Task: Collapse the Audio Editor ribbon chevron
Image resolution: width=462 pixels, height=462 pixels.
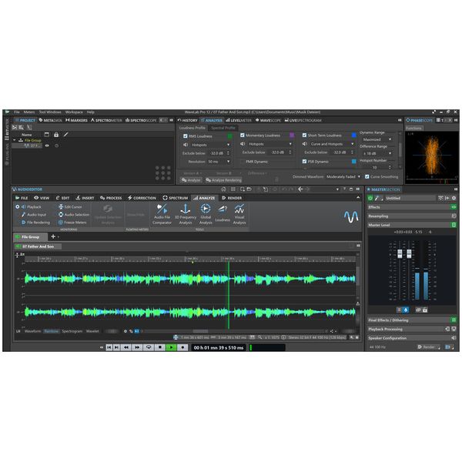Action: (358, 198)
